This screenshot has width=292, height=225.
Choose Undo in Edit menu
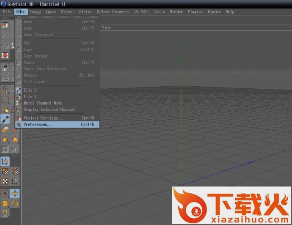click(x=58, y=22)
